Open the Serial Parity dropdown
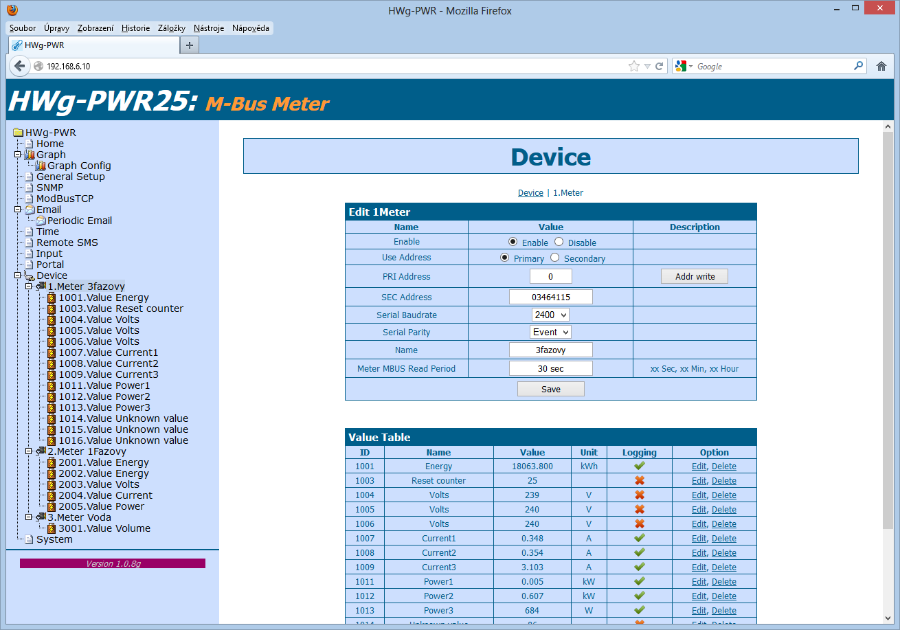The height and width of the screenshot is (630, 900). (x=550, y=332)
